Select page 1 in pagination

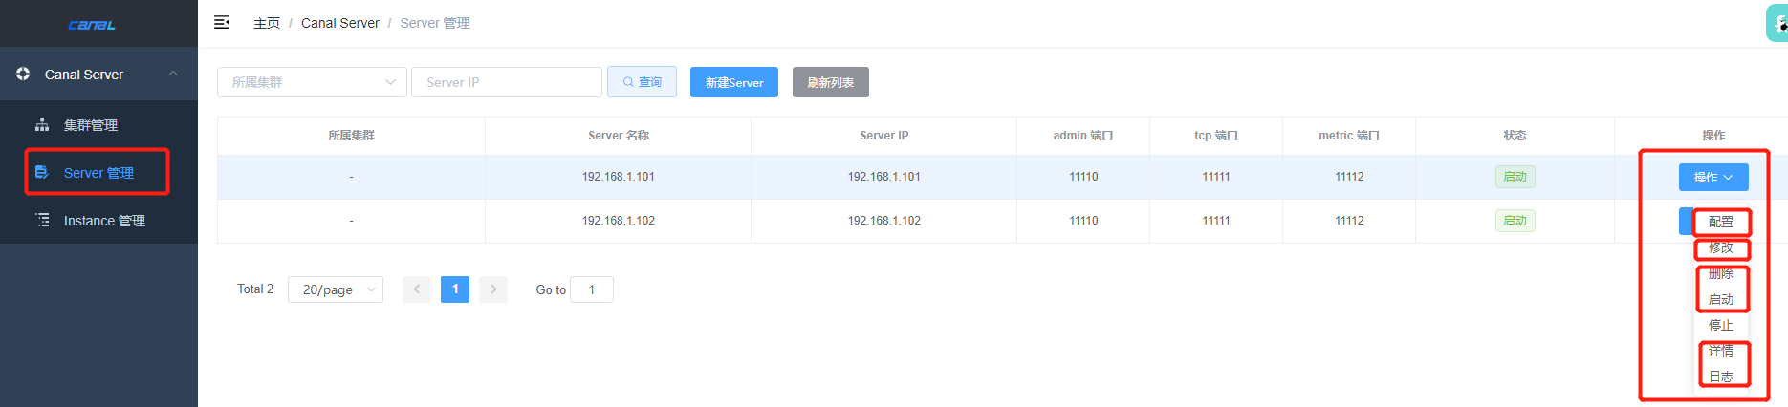pyautogui.click(x=455, y=289)
